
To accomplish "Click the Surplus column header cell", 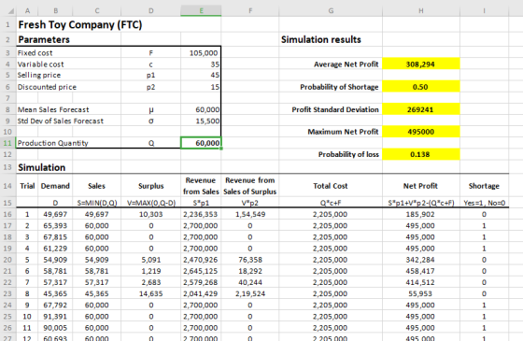I will [x=151, y=186].
